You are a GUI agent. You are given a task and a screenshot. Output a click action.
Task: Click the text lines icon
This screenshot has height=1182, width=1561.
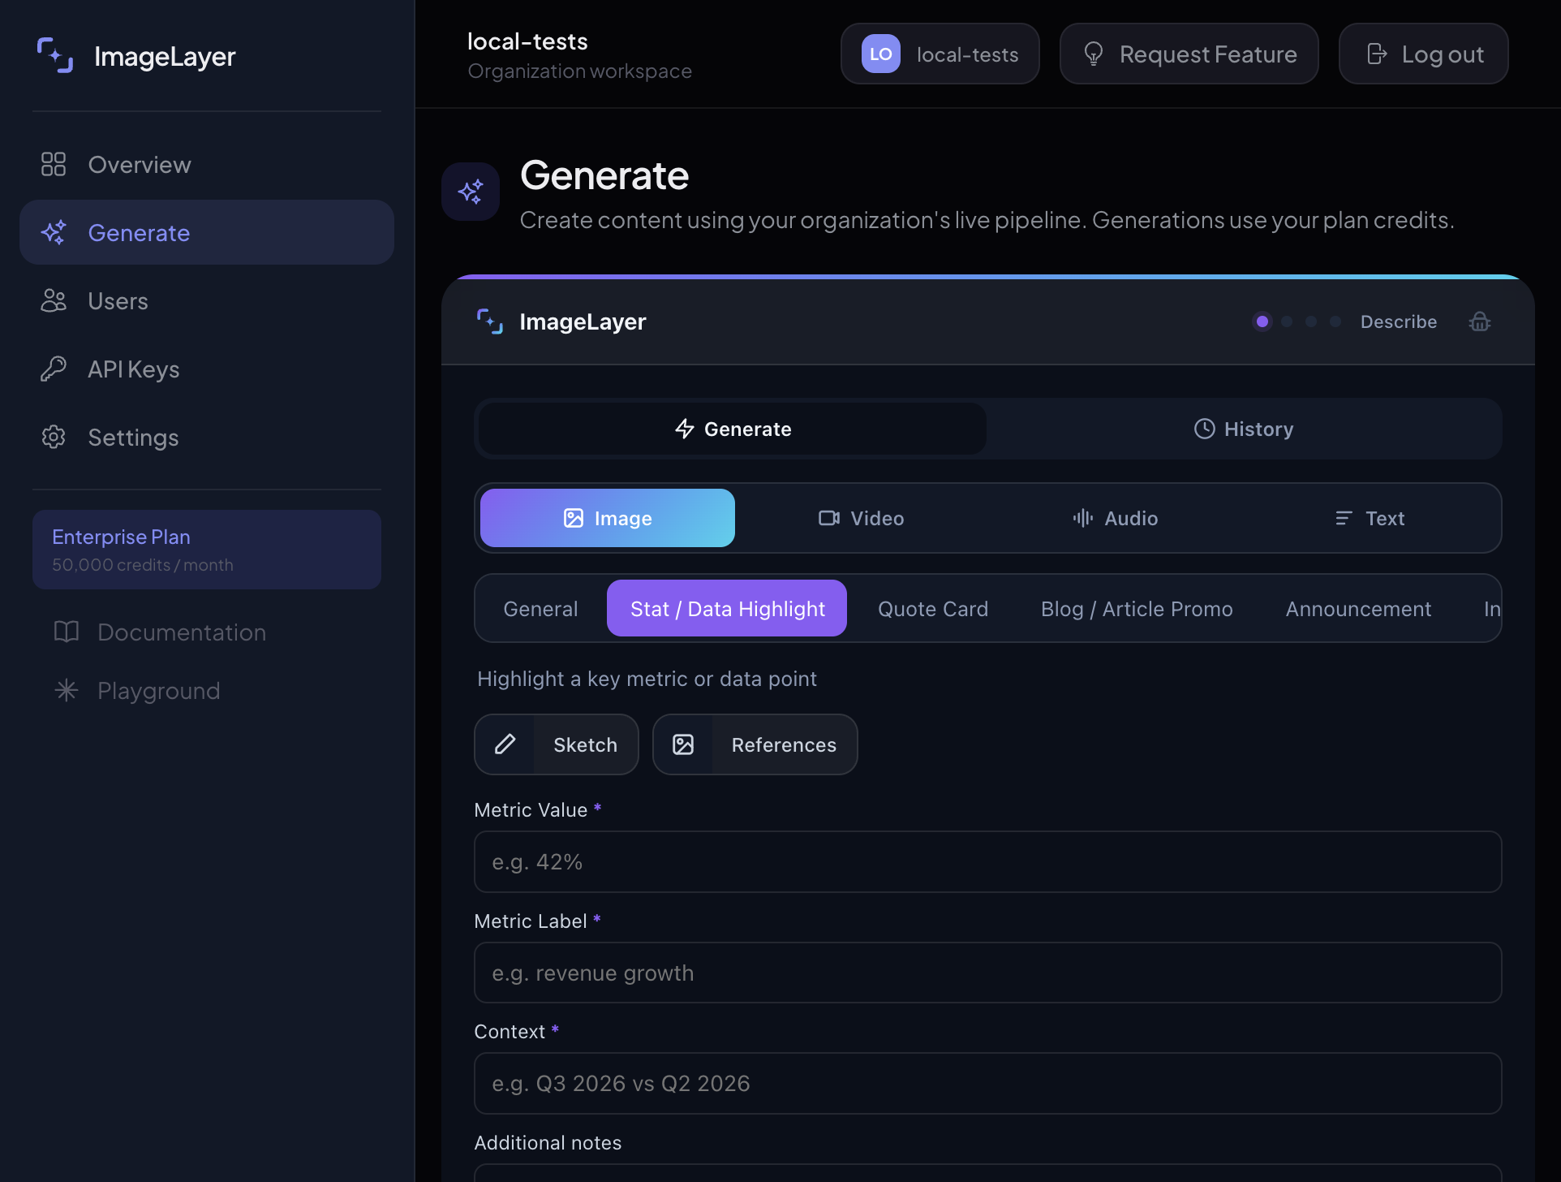[x=1344, y=518]
